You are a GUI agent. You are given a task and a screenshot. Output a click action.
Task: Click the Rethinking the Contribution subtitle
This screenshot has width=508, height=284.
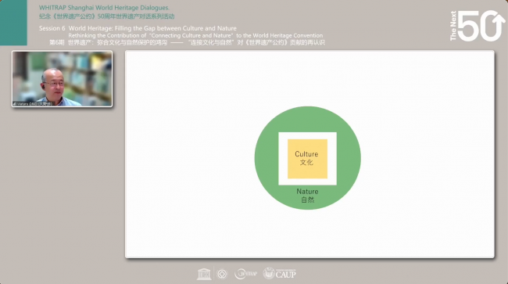point(195,35)
